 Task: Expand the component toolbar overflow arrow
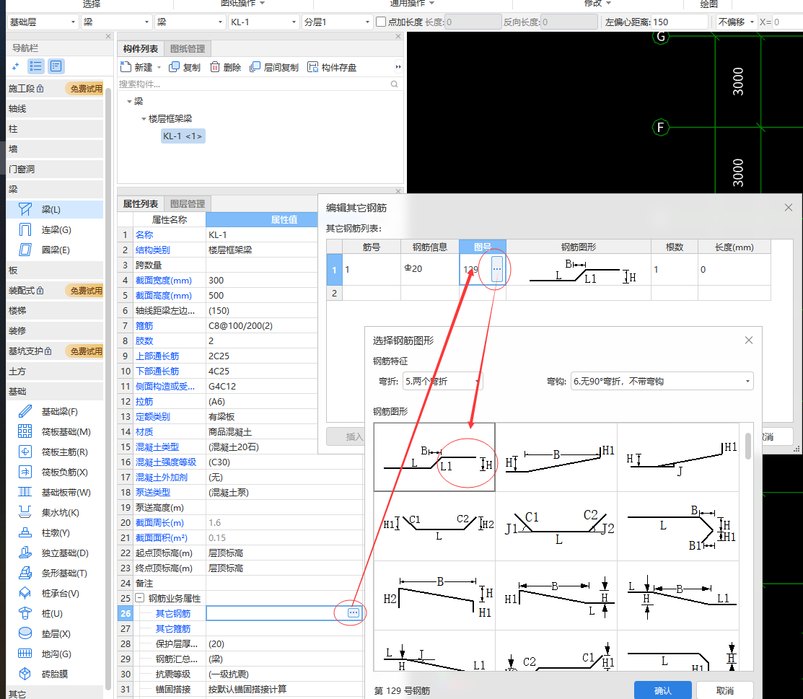pyautogui.click(x=398, y=66)
